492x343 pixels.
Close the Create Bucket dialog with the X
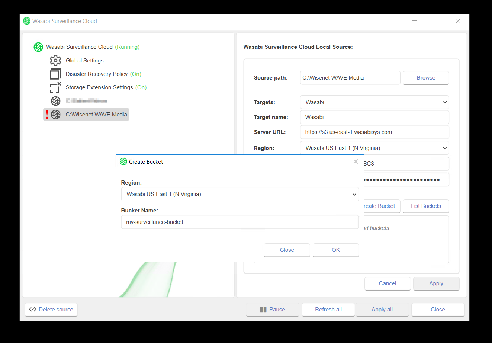[x=356, y=161]
